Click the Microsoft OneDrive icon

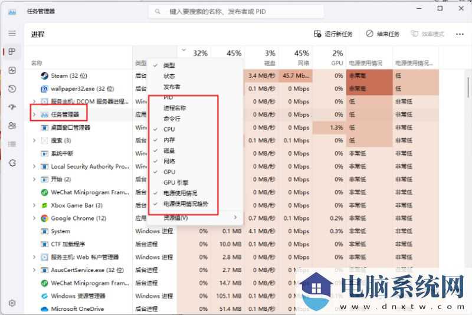point(44,309)
